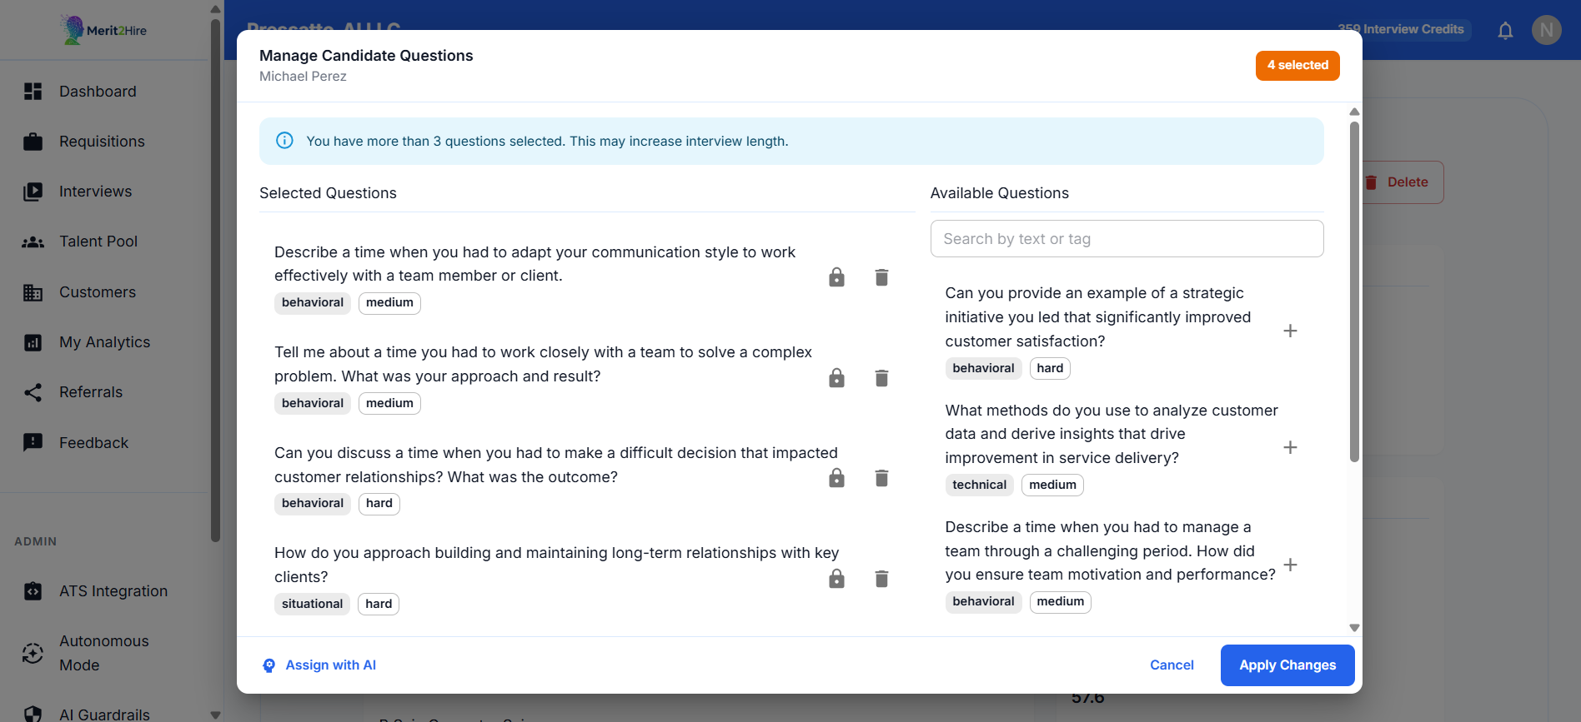Lock the difficult decision question
This screenshot has width=1581, height=722.
[836, 478]
